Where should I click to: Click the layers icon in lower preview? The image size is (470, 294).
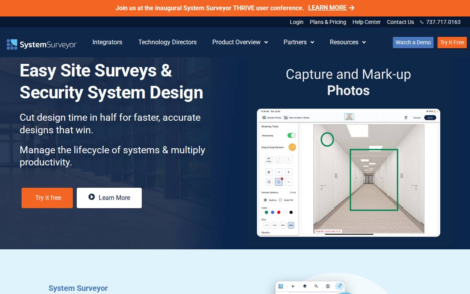pyautogui.click(x=304, y=286)
